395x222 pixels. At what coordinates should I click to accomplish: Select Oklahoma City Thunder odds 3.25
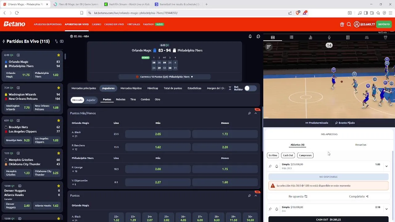click(47, 173)
